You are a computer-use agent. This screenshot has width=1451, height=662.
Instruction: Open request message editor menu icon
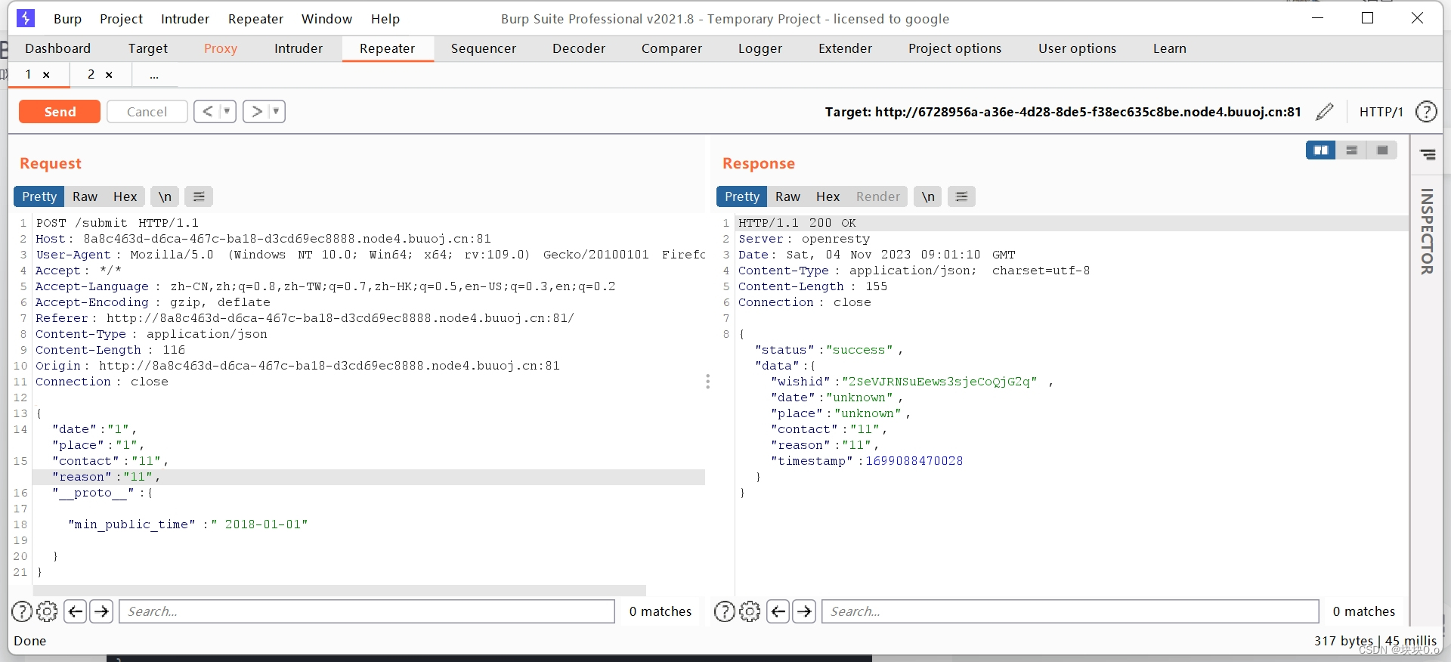point(199,196)
